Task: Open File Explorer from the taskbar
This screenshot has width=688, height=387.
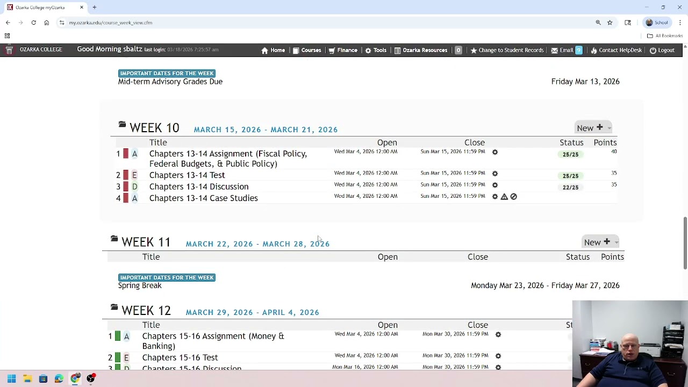Action: [x=27, y=379]
